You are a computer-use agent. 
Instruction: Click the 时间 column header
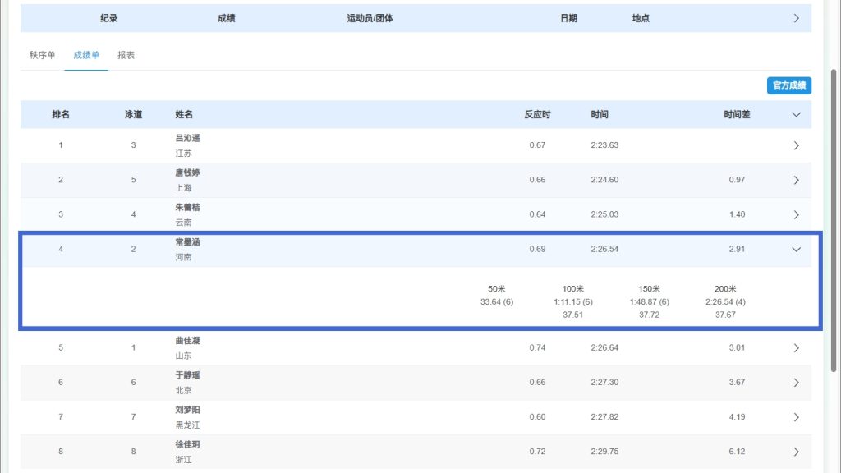pos(600,115)
